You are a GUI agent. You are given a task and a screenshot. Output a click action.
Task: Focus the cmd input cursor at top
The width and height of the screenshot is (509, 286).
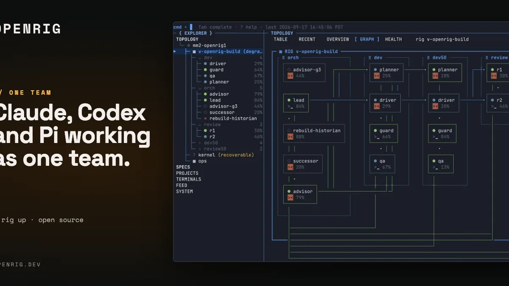191,27
